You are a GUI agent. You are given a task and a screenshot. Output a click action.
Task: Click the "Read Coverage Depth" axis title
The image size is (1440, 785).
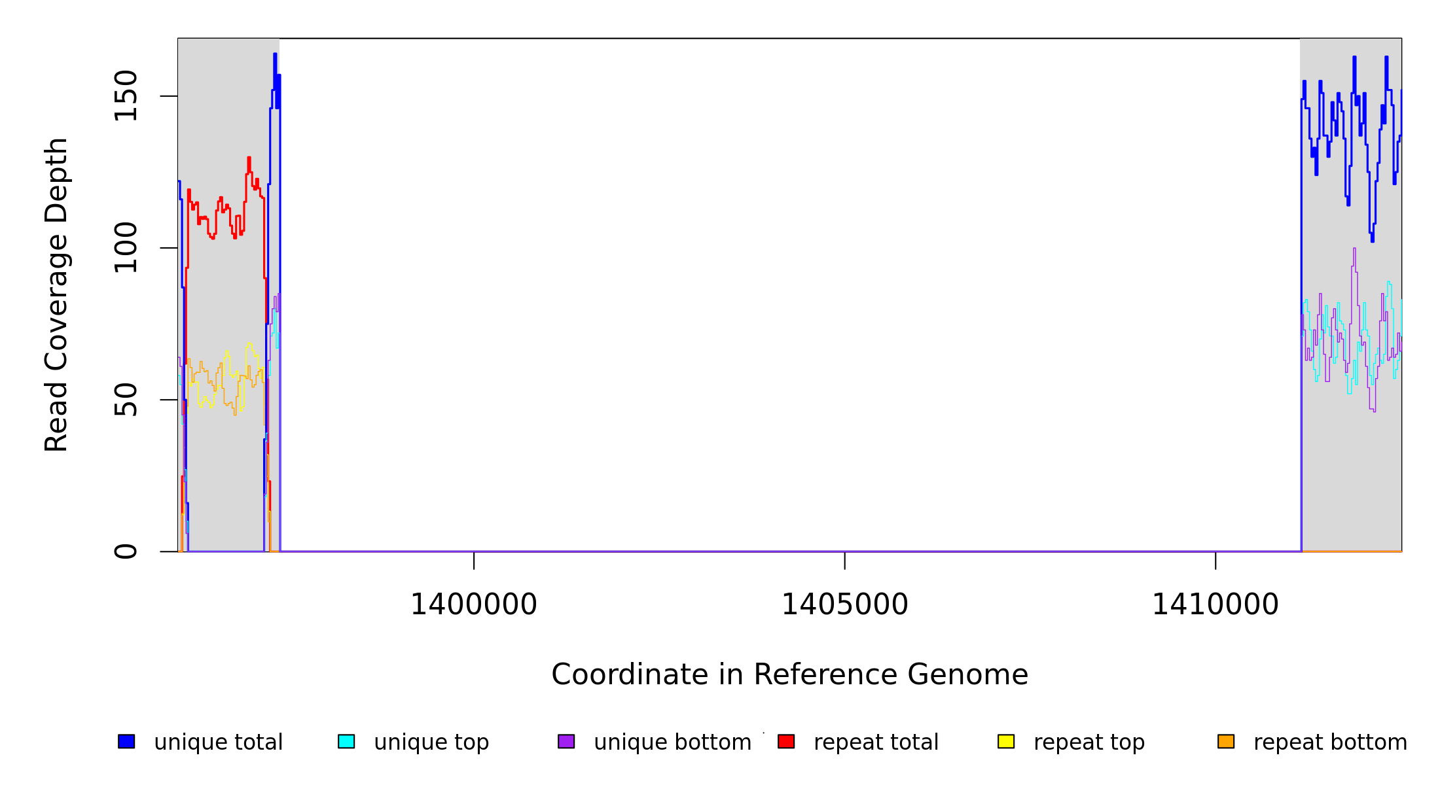pos(56,294)
